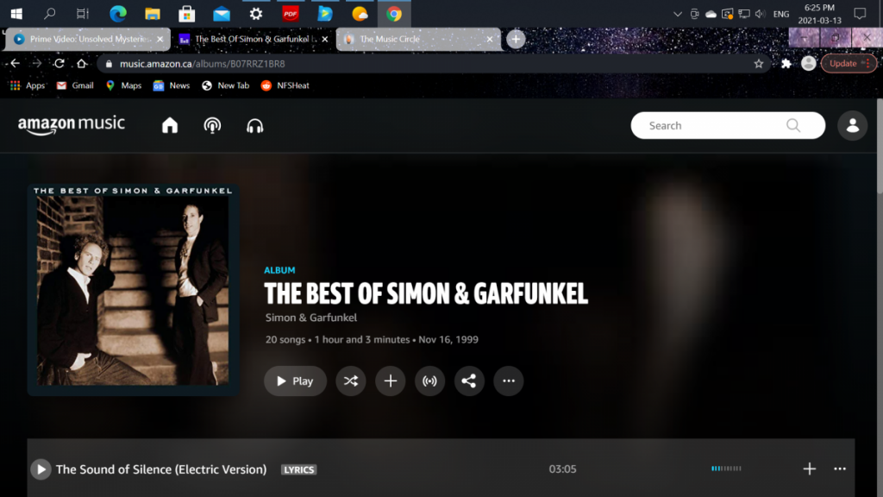
Task: Open Maps bookmark
Action: (x=123, y=85)
